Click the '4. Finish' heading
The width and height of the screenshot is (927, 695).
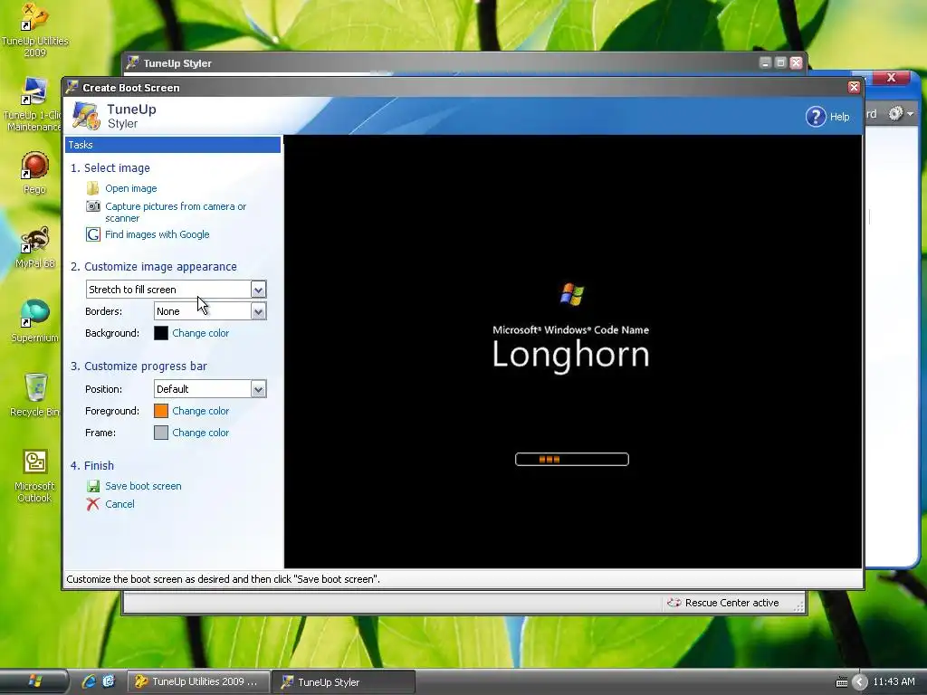coord(92,466)
